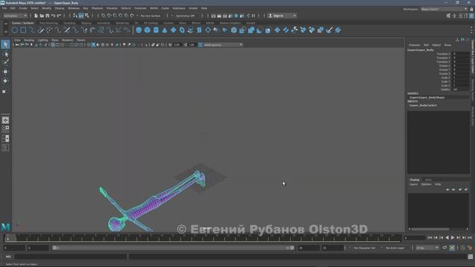Click the Move tool in Tool Box
This screenshot has width=475, height=267.
click(5, 72)
